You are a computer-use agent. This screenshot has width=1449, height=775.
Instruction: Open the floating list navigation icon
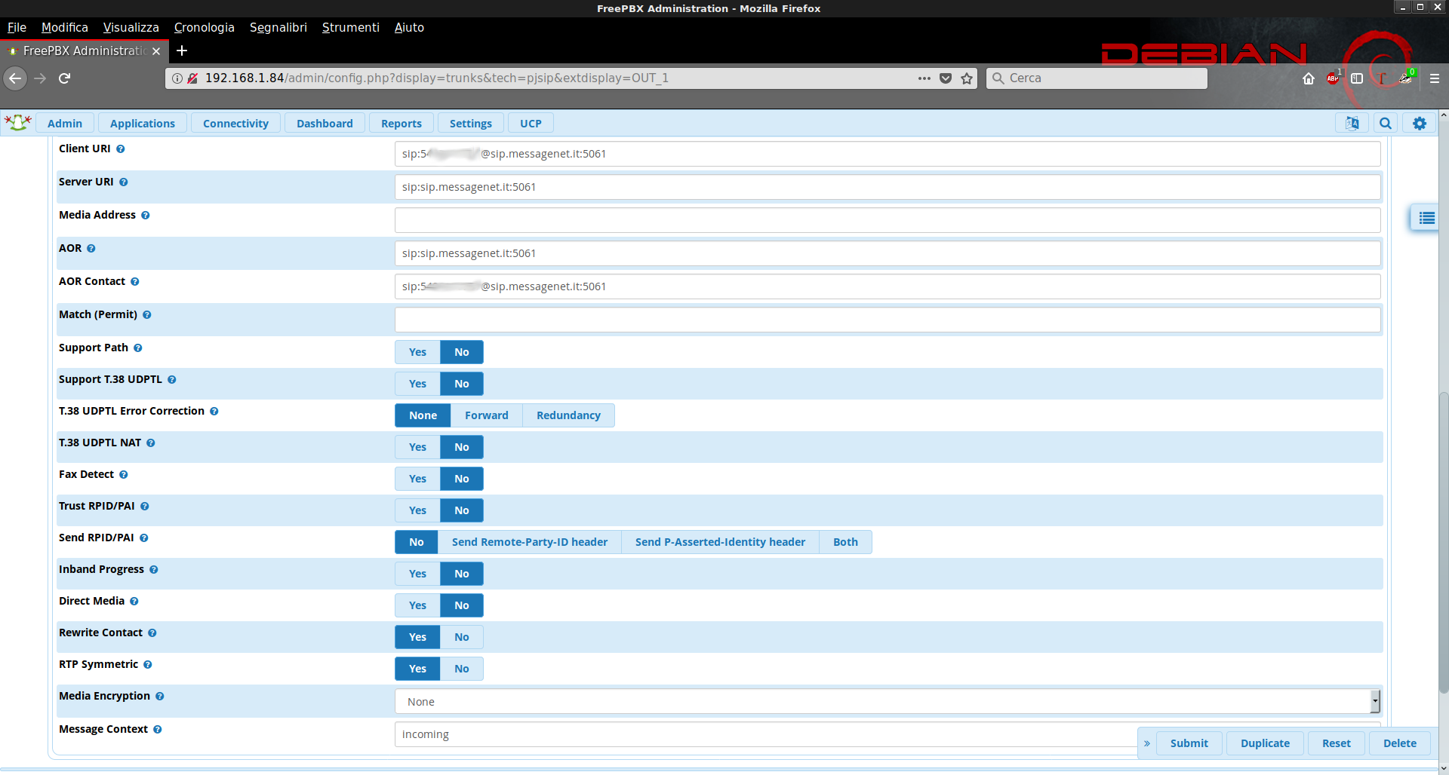click(x=1426, y=218)
